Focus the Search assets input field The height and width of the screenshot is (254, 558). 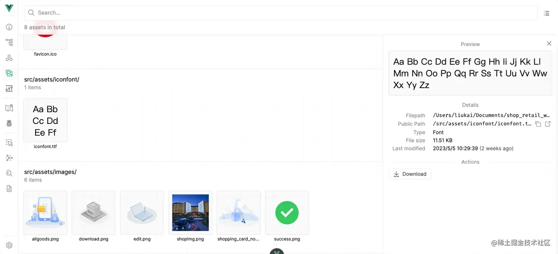coord(280,13)
